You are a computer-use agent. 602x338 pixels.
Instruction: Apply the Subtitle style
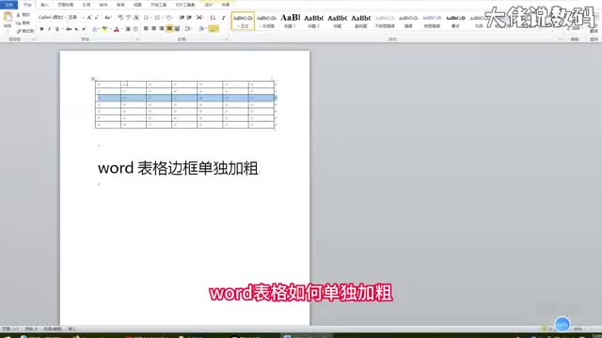click(361, 21)
